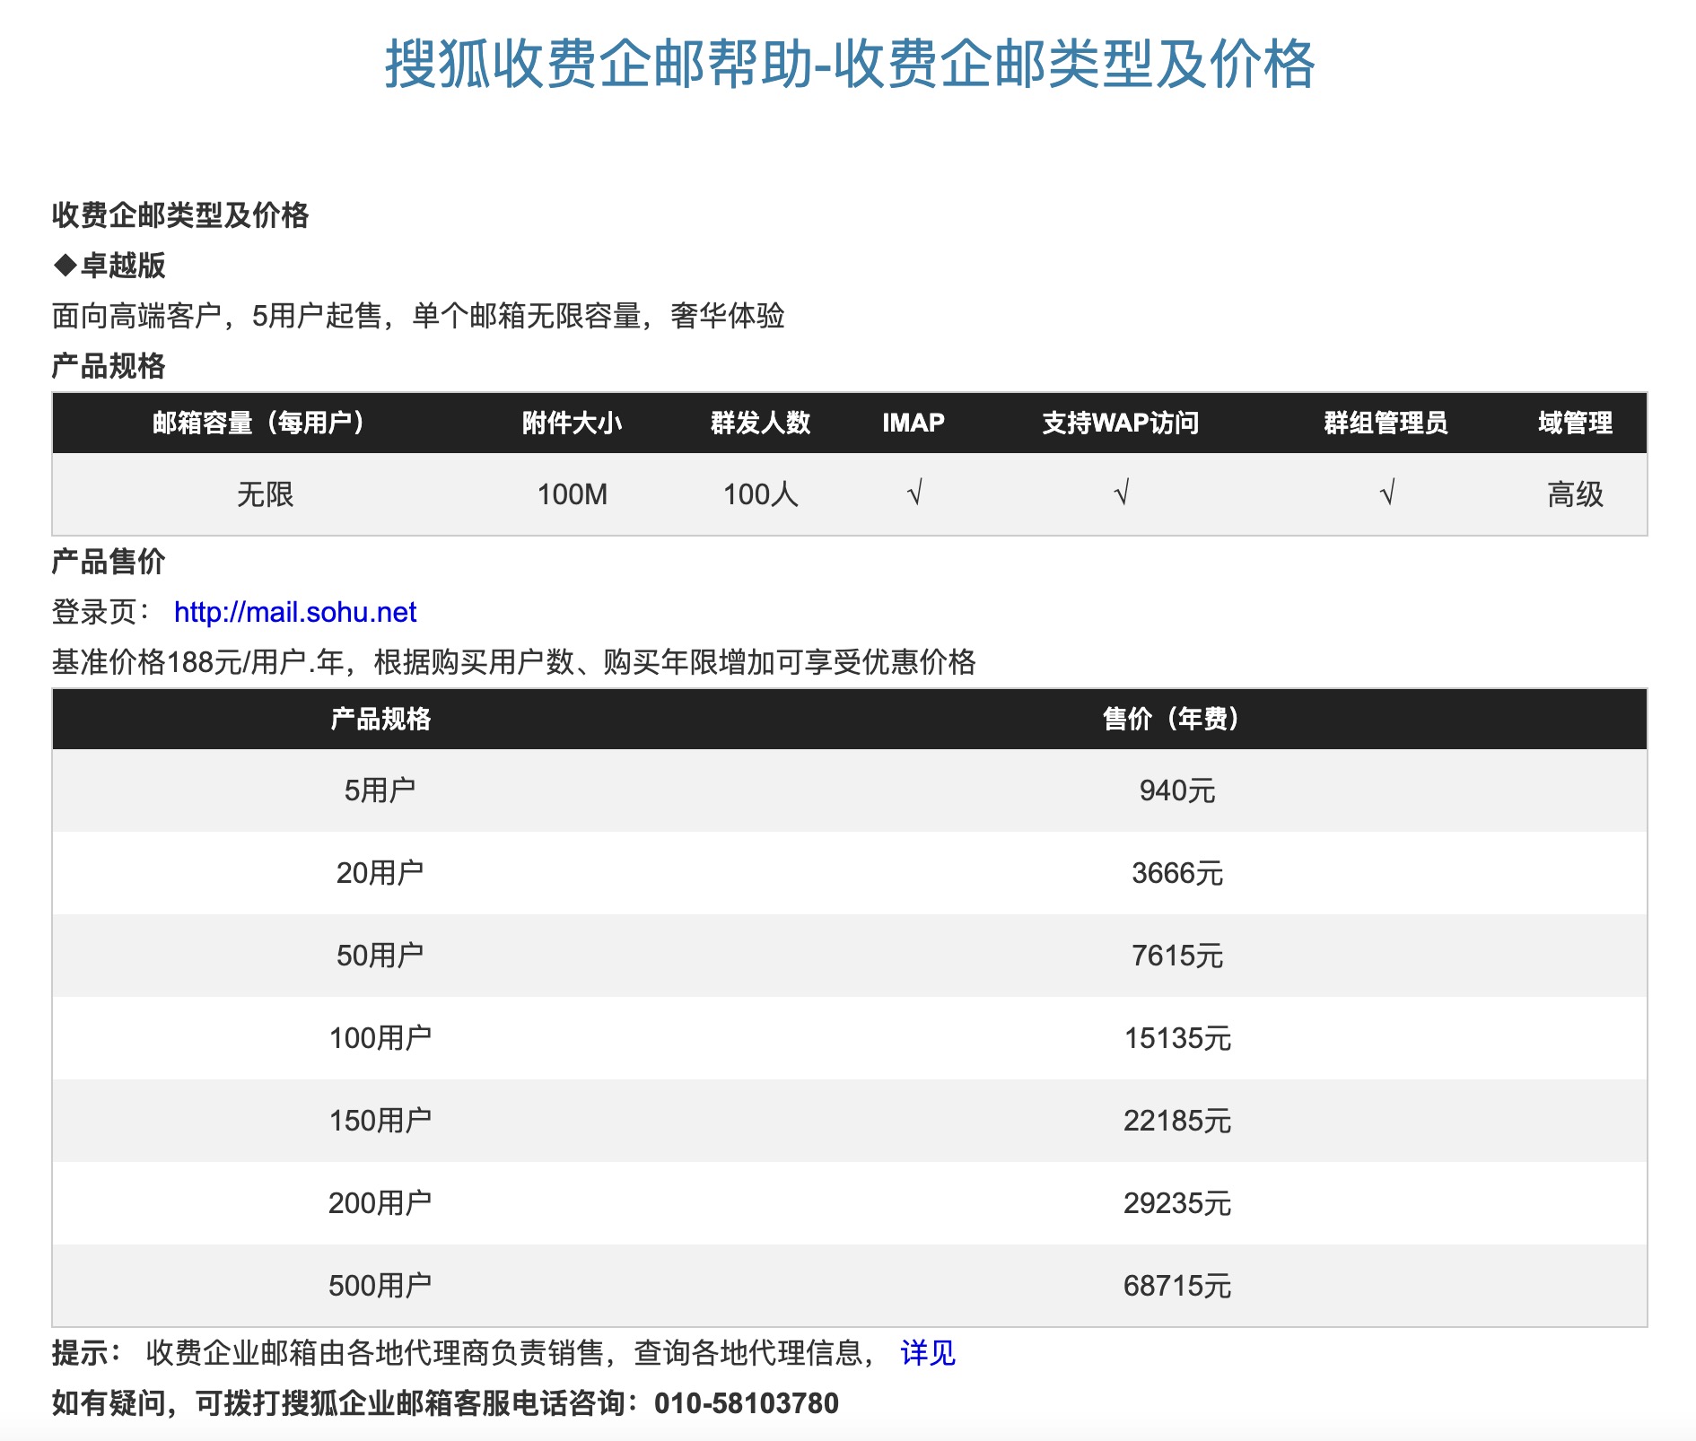Click the 高级 domain management cell
The width and height of the screenshot is (1696, 1441).
click(x=1575, y=494)
